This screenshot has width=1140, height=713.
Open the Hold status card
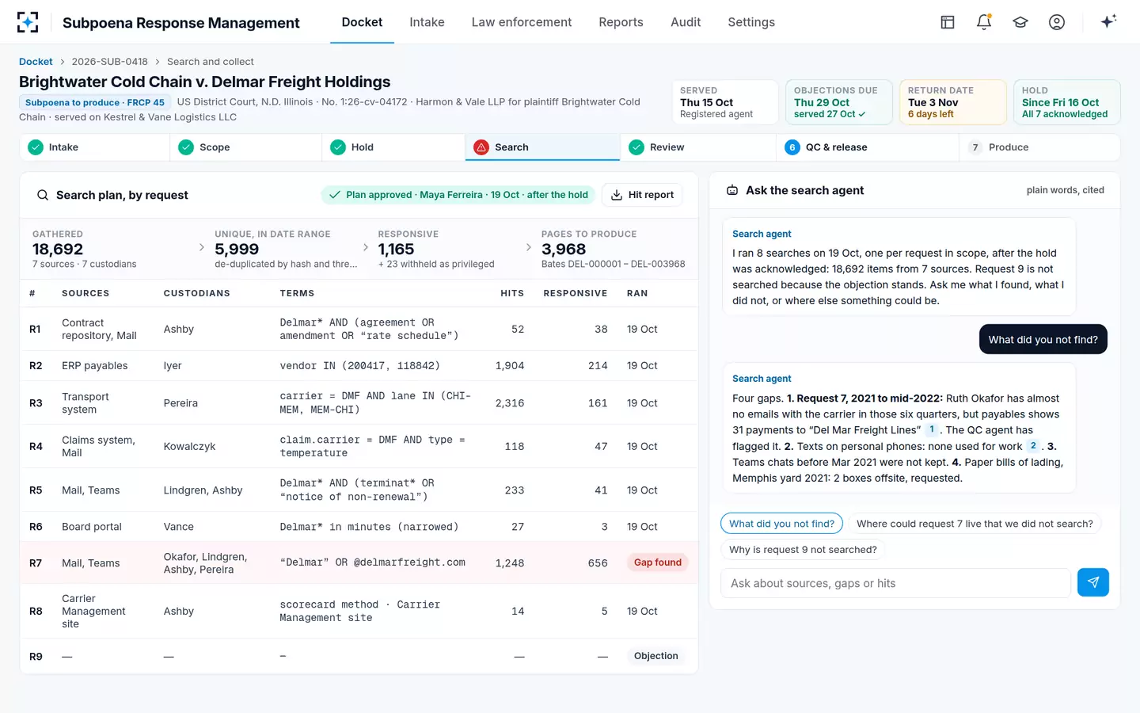1067,102
